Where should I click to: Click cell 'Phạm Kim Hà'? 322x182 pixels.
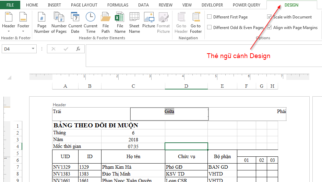133,167
